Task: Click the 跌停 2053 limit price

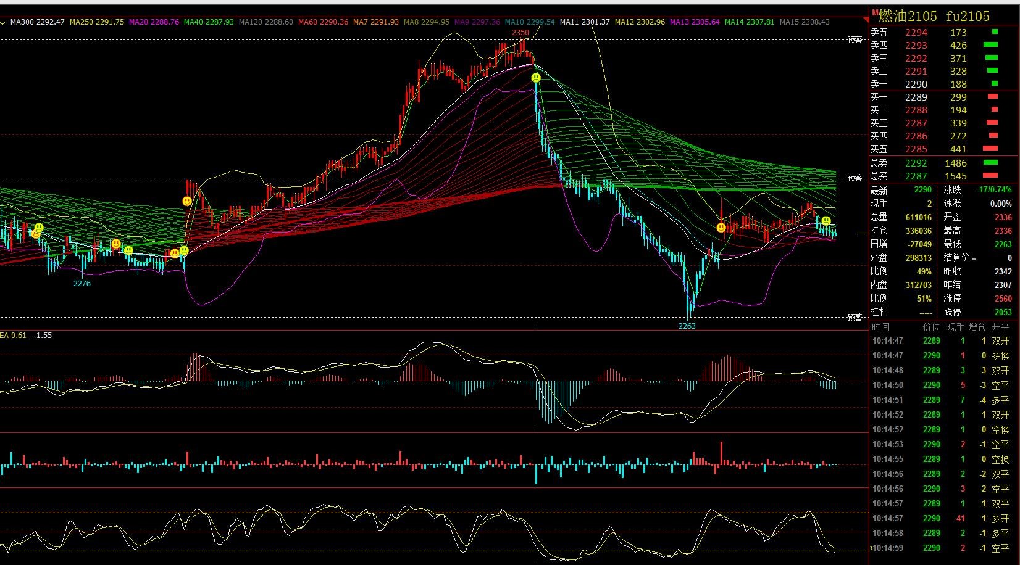Action: [1003, 312]
